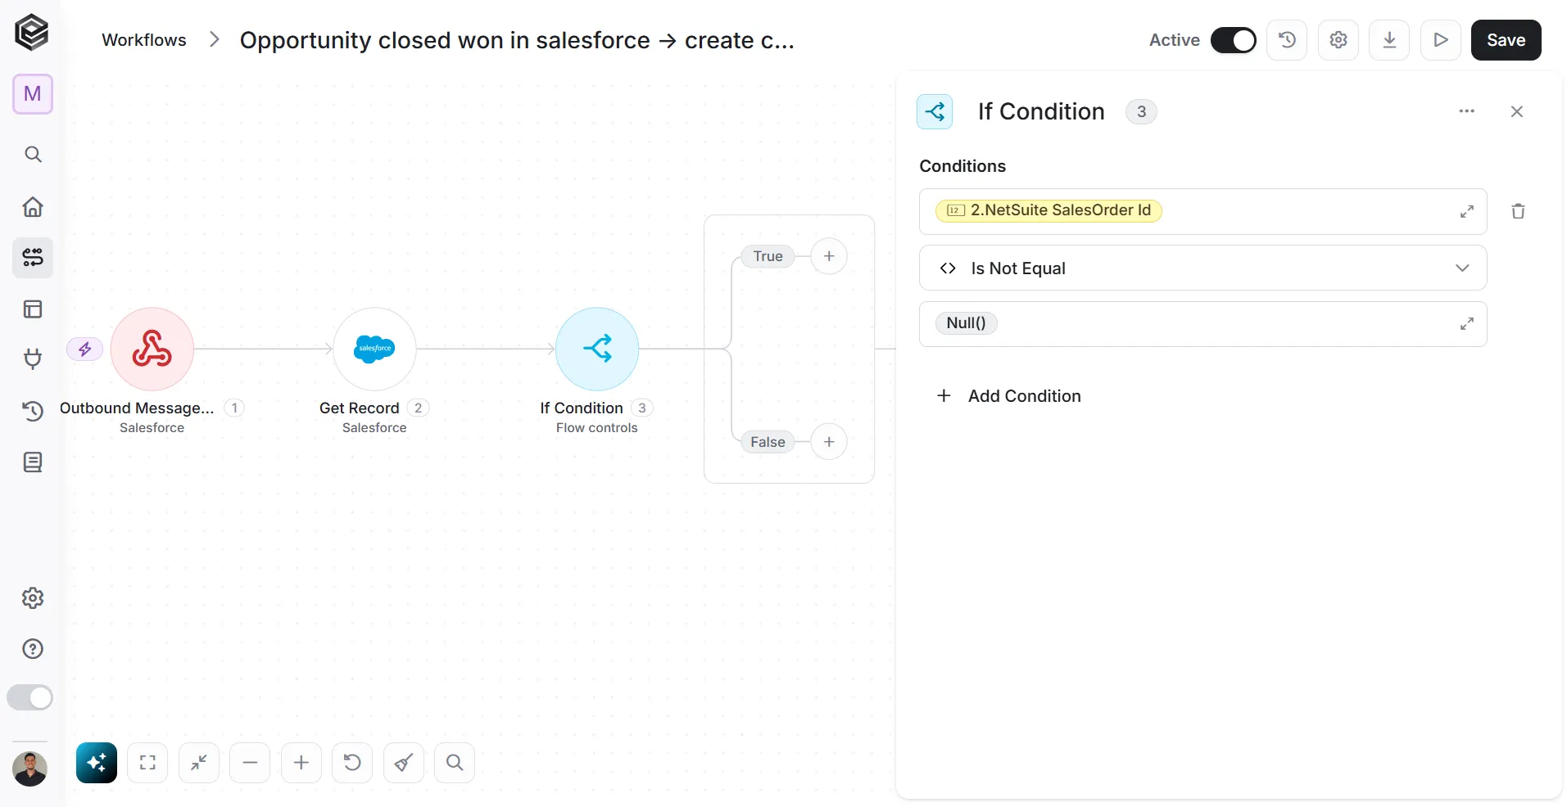Open the Is Not Equal operator dropdown
Viewport: 1567px width, 807px height.
point(1202,268)
